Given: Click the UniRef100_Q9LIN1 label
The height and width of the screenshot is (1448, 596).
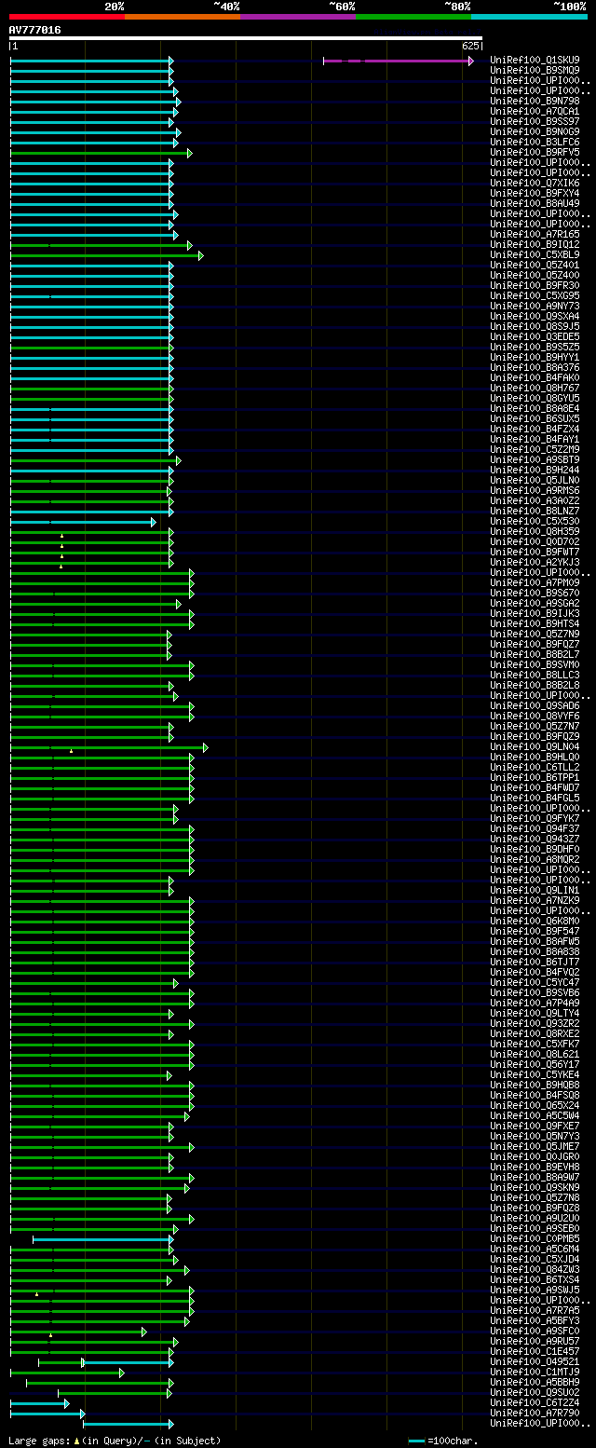Looking at the screenshot, I should point(535,890).
